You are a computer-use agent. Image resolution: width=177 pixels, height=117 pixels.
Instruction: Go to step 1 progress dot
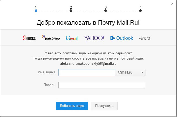pyautogui.click(x=36, y=11)
